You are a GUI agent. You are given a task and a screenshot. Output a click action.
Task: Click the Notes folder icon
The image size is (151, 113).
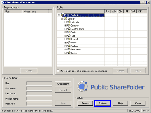pyautogui.click(x=69, y=42)
